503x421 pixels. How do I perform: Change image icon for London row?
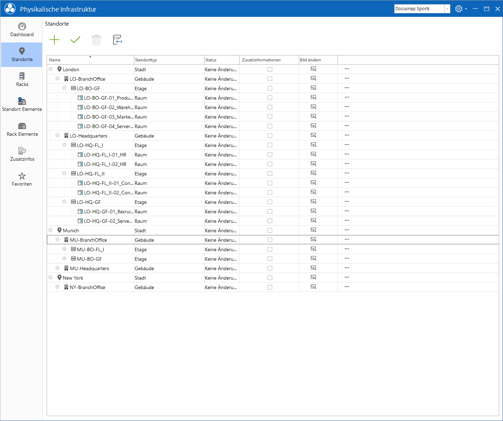pyautogui.click(x=314, y=69)
